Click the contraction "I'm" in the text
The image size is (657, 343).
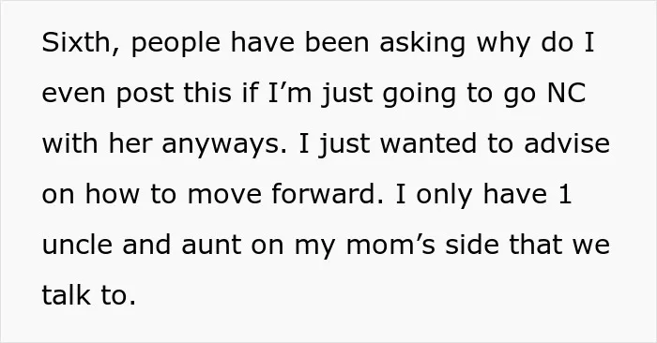click(x=289, y=93)
